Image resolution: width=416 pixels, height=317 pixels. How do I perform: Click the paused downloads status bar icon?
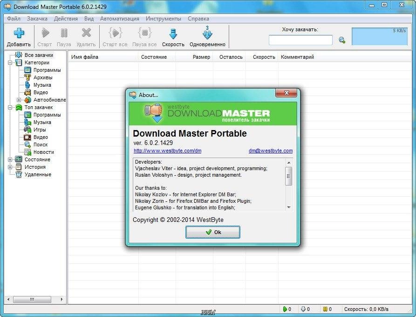coord(325,309)
